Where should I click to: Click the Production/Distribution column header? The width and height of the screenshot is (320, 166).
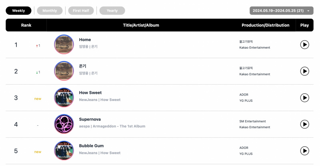pos(266,25)
